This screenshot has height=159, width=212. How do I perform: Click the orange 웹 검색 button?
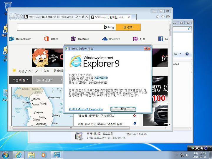[x=128, y=27]
